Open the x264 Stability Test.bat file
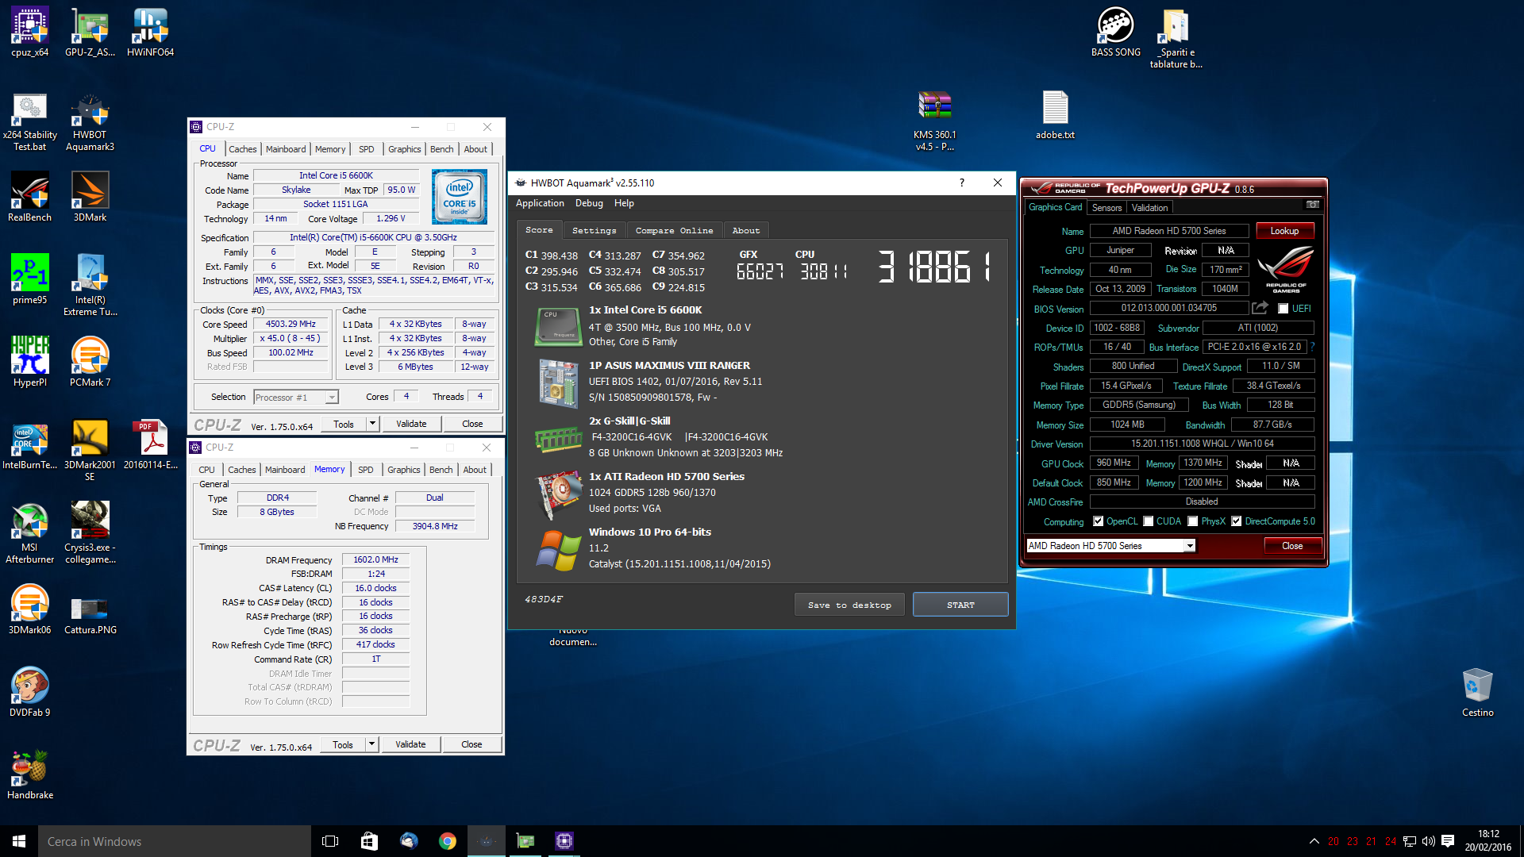Screen dimensions: 1524x857 [30, 121]
